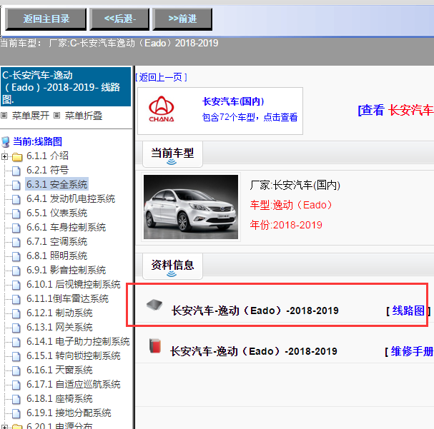Click the page icon beside 6.9.1 影音控制系统
This screenshot has height=429, width=434.
pos(16,271)
